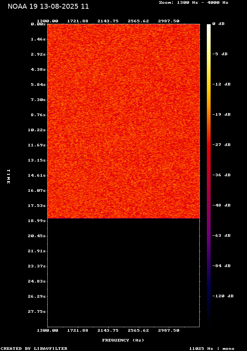Viewport: 247px width, 351px height.
Task: Click the -12 dB color scale label
Action: tap(222, 84)
